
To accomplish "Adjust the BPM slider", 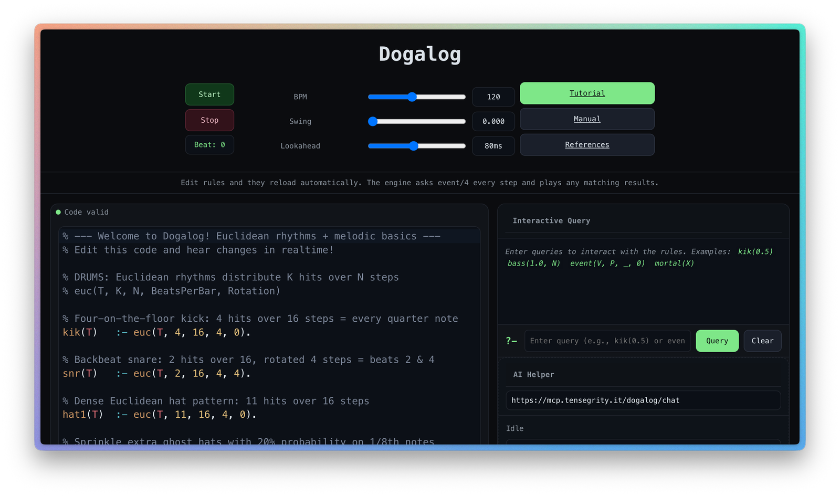I will [412, 97].
